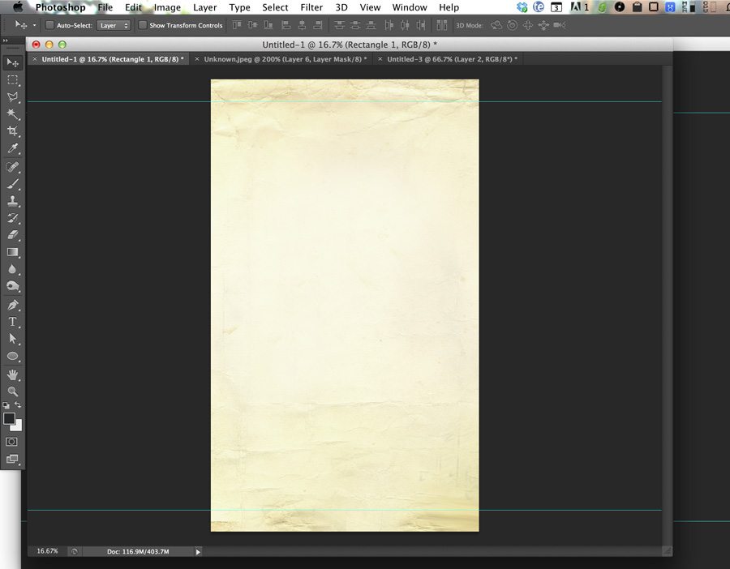
Task: Close the Unknown.jpeg tab
Action: tap(197, 59)
